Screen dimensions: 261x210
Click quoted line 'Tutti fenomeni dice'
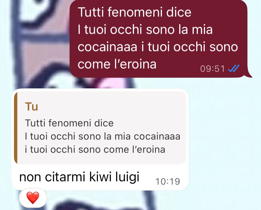coord(69,123)
